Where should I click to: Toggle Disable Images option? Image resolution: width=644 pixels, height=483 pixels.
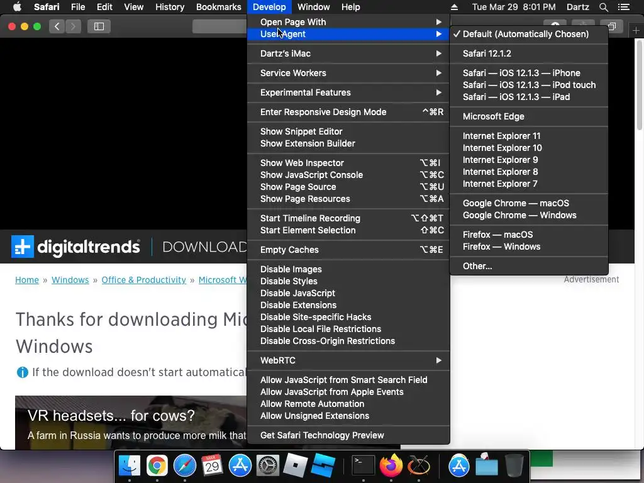[348, 269]
